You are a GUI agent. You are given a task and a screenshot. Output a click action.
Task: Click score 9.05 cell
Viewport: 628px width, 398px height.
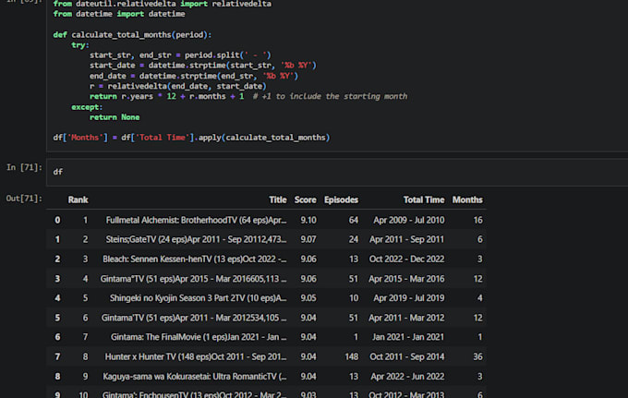pyautogui.click(x=308, y=298)
